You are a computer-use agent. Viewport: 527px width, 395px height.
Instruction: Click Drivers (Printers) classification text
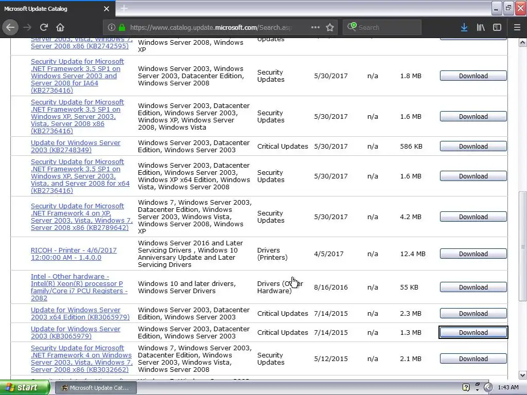272,254
